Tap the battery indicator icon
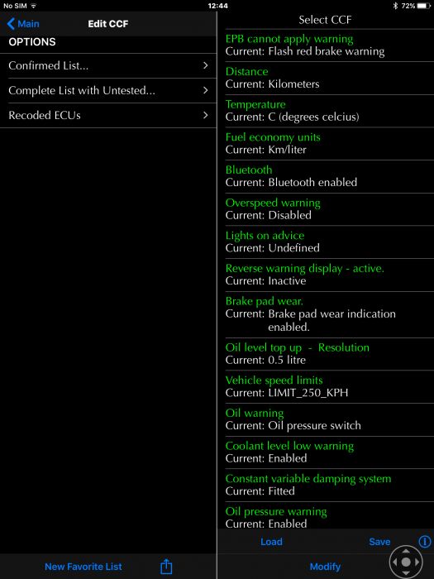The image size is (434, 579). (x=423, y=6)
